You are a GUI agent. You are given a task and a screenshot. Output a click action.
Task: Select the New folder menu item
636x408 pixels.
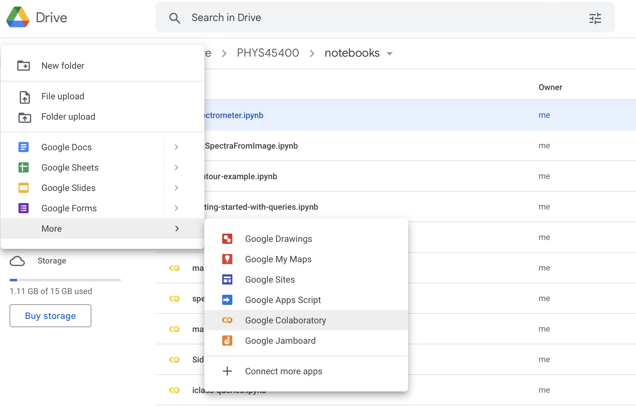click(102, 66)
